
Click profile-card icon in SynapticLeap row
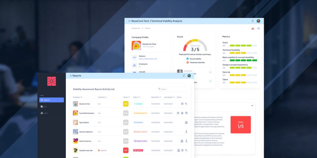tap(179, 150)
